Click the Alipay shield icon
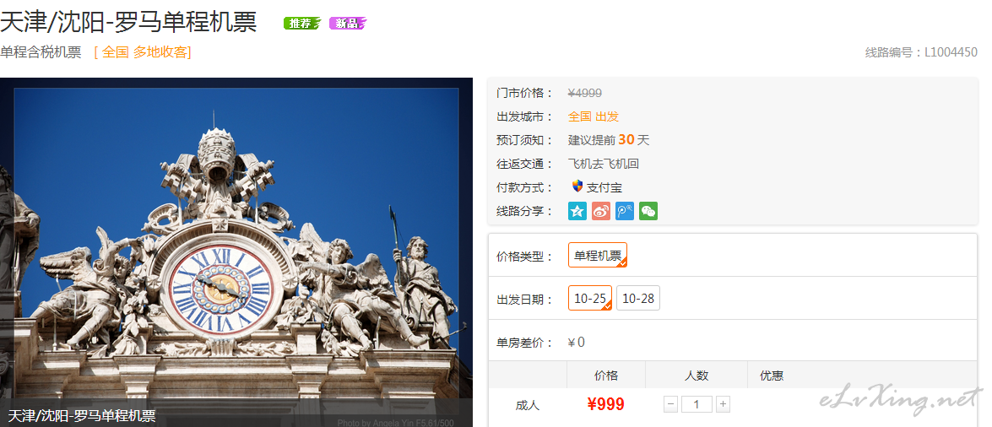Image resolution: width=992 pixels, height=427 pixels. point(577,186)
